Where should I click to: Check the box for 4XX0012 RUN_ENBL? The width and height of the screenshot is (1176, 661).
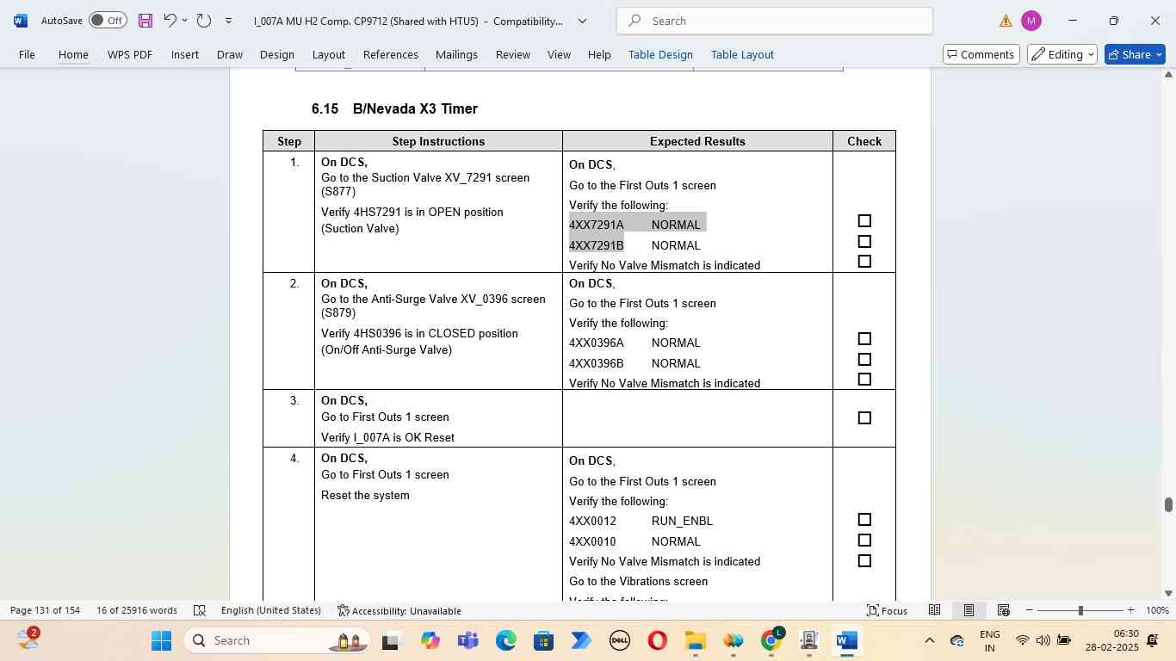coord(864,520)
